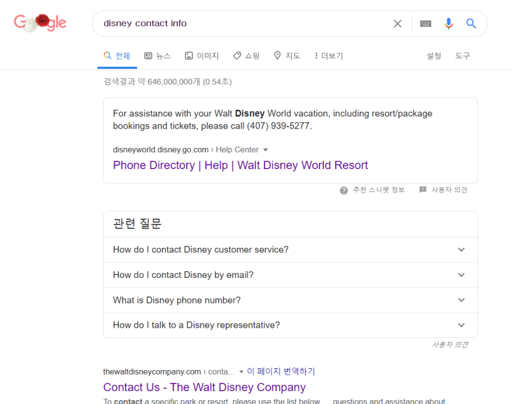
Task: Expand 'How do I contact Disney customer service?'
Action: [x=291, y=250]
